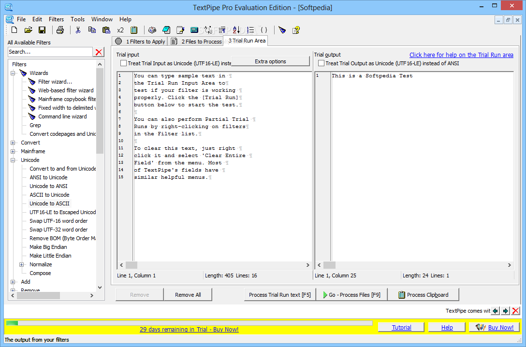Click the Buy Now! button
Image resolution: width=526 pixels, height=347 pixels.
[x=495, y=327]
